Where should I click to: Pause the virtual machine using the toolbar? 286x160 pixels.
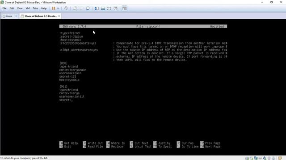coord(54,8)
